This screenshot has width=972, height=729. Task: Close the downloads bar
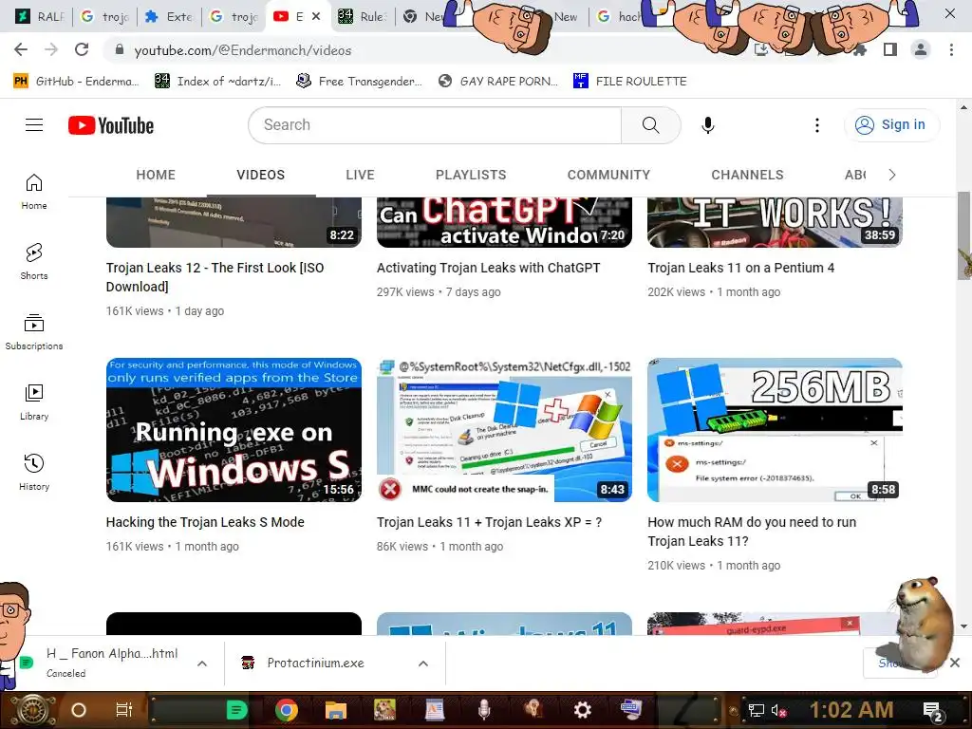tap(955, 663)
